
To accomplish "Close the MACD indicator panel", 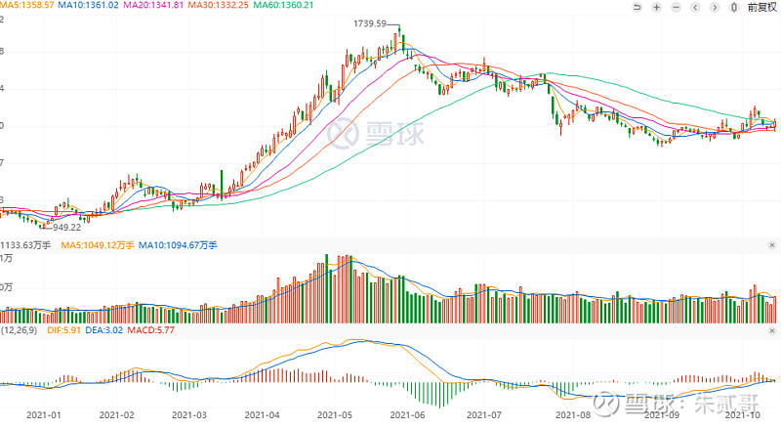I will [772, 330].
